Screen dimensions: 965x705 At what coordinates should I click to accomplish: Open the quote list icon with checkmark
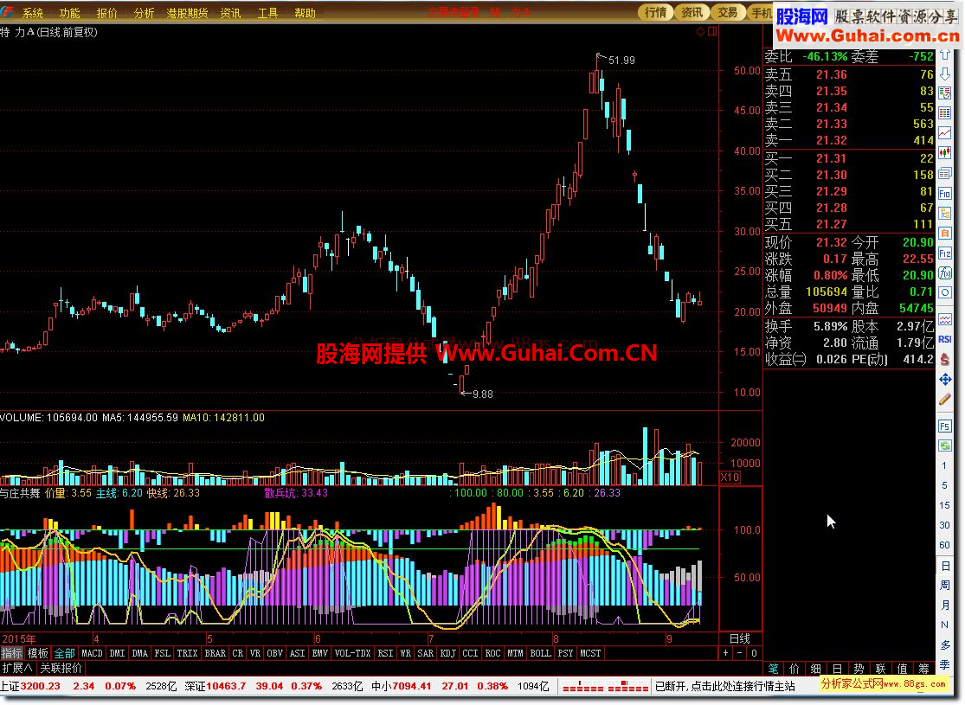(x=945, y=93)
